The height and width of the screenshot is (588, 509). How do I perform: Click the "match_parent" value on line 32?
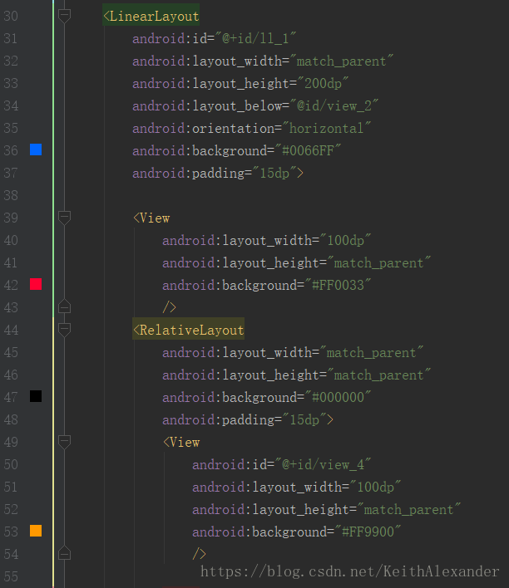click(342, 61)
